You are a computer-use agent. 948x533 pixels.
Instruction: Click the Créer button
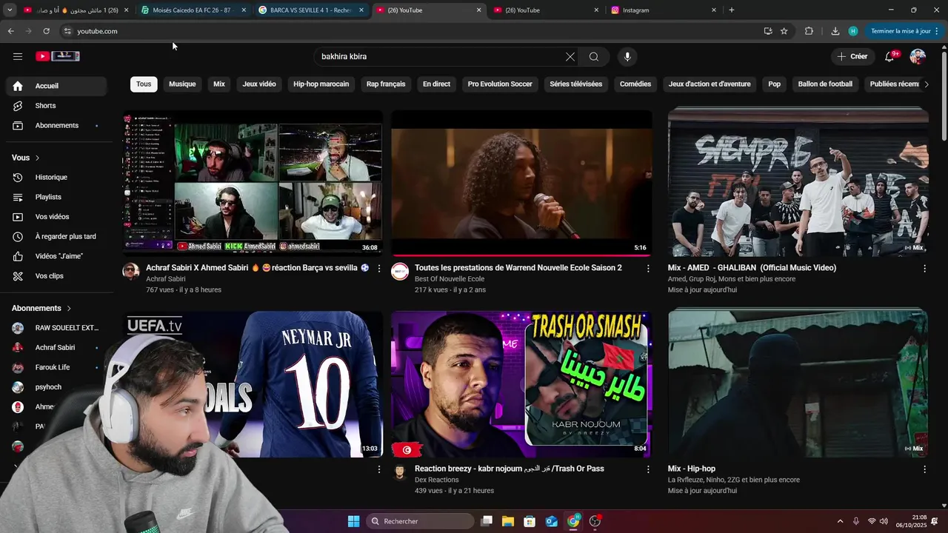852,56
